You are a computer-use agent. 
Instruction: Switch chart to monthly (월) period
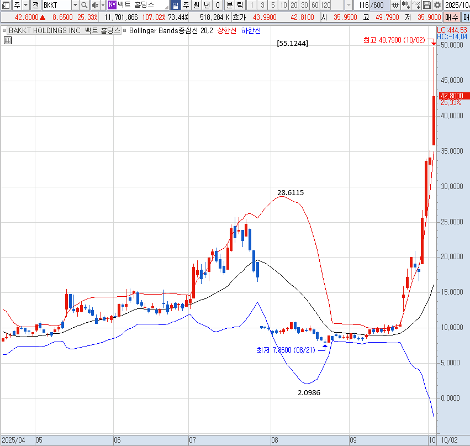(x=196, y=5)
